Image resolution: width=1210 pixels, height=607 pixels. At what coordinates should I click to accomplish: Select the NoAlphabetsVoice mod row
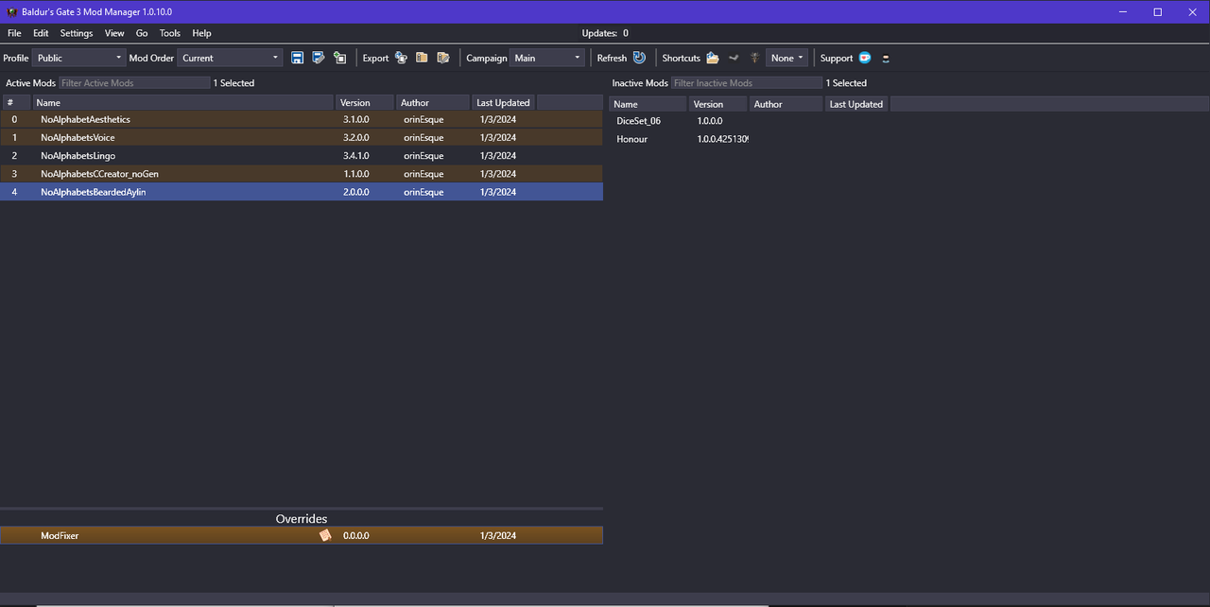[x=302, y=138]
